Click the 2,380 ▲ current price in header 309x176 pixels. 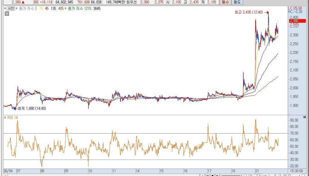(18, 2)
